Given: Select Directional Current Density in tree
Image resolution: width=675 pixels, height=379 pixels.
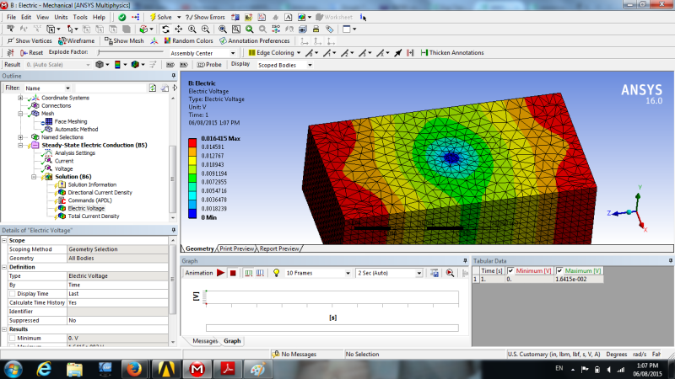Looking at the screenshot, I should pyautogui.click(x=100, y=193).
